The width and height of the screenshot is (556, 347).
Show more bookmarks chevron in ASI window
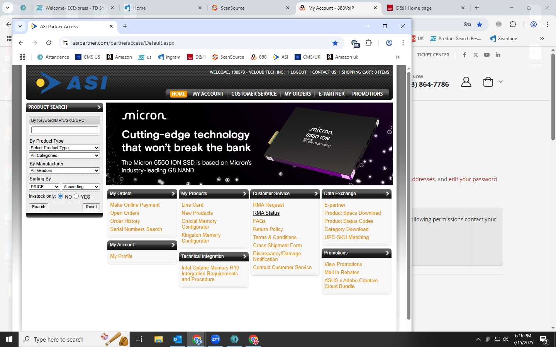pyautogui.click(x=397, y=57)
